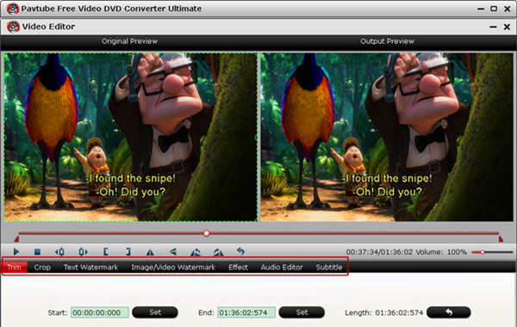This screenshot has height=327, width=517.
Task: Minimize the Video Editor window
Action: click(x=493, y=27)
